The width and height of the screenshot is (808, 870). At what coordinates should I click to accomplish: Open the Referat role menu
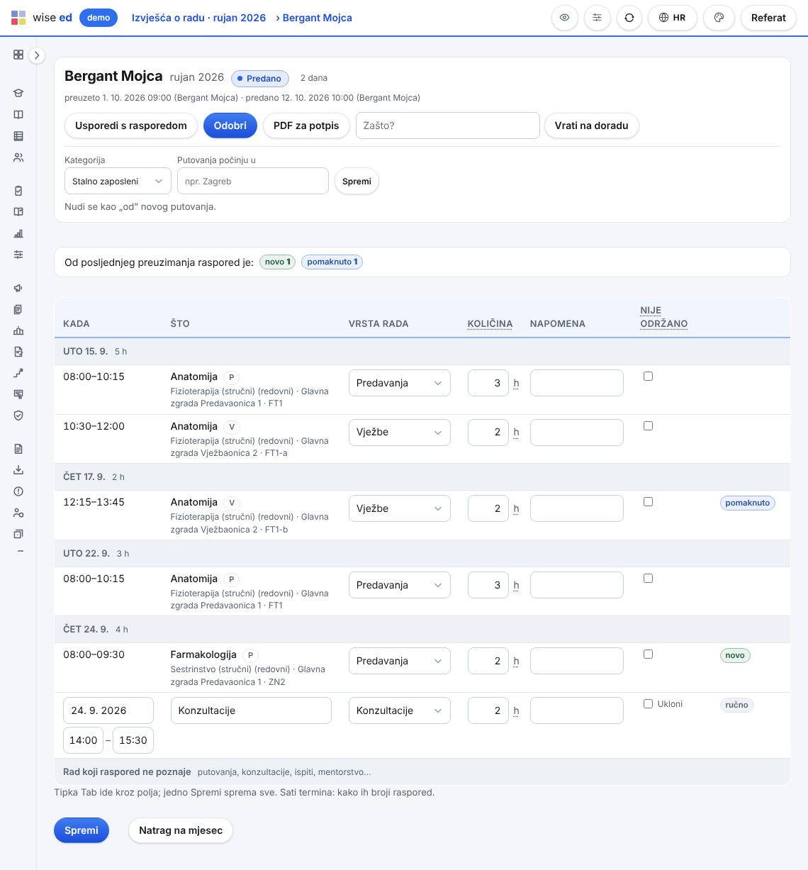point(768,18)
